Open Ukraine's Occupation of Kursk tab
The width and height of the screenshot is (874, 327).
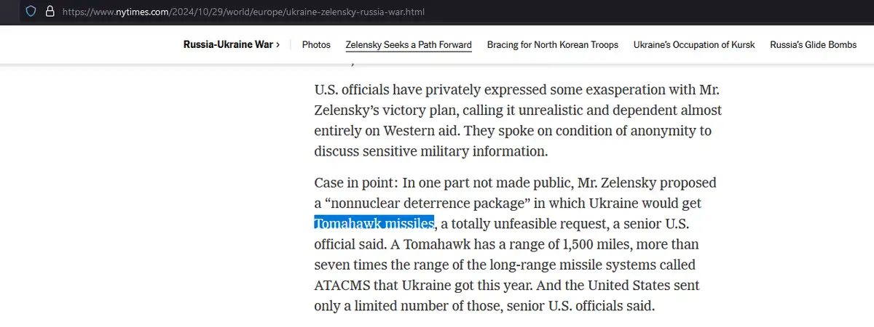coord(694,45)
